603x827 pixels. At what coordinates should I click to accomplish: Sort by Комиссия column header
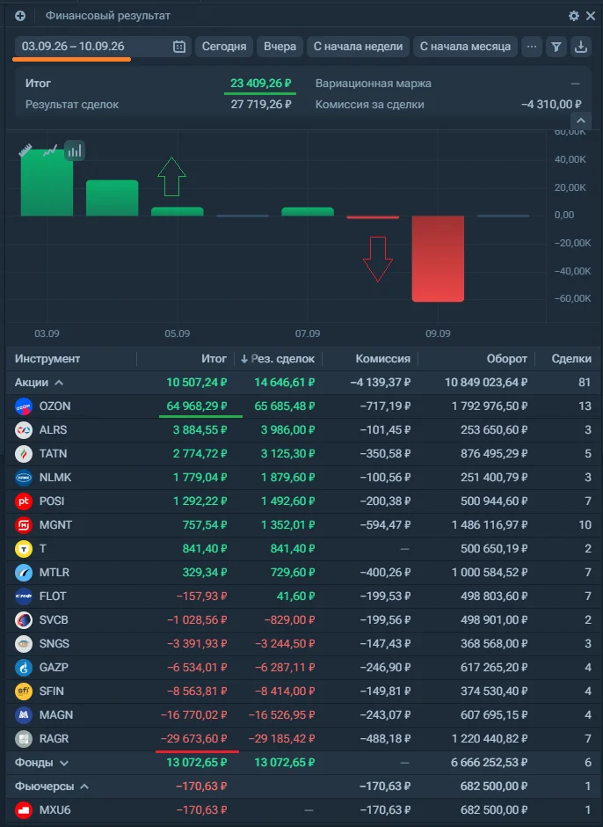(x=382, y=359)
